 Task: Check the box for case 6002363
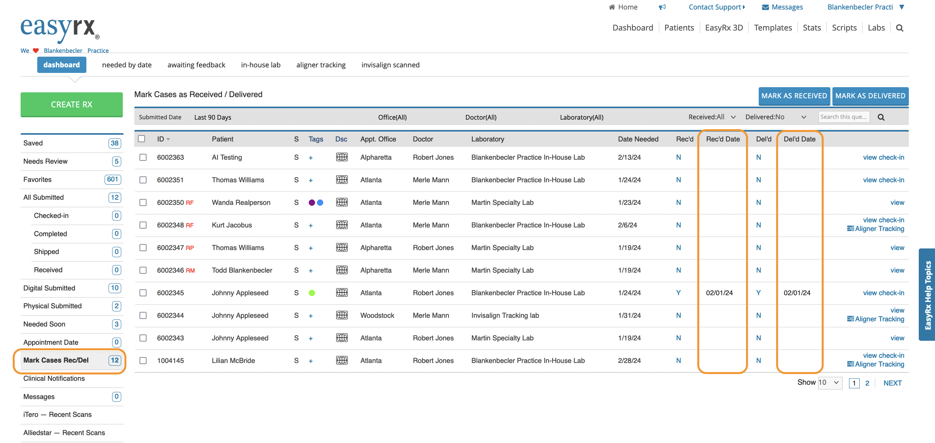[143, 157]
